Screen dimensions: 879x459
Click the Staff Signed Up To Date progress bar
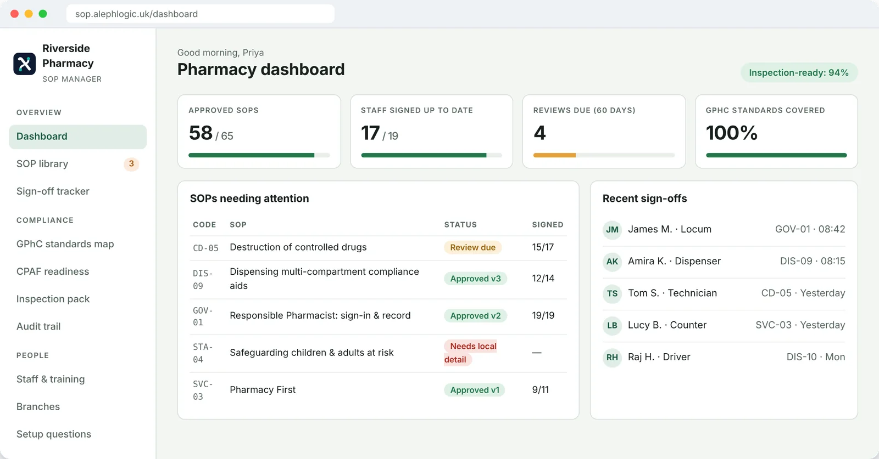431,155
